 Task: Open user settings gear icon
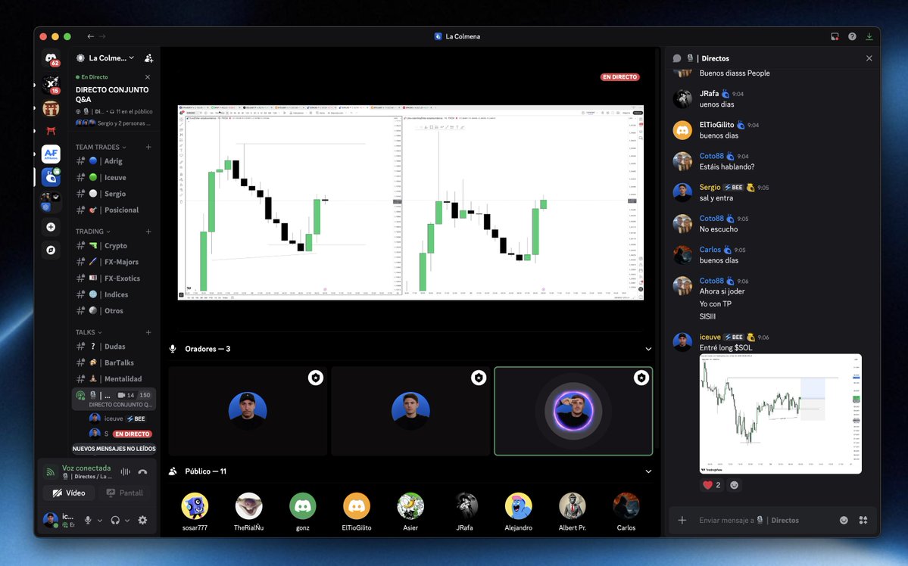(x=142, y=521)
